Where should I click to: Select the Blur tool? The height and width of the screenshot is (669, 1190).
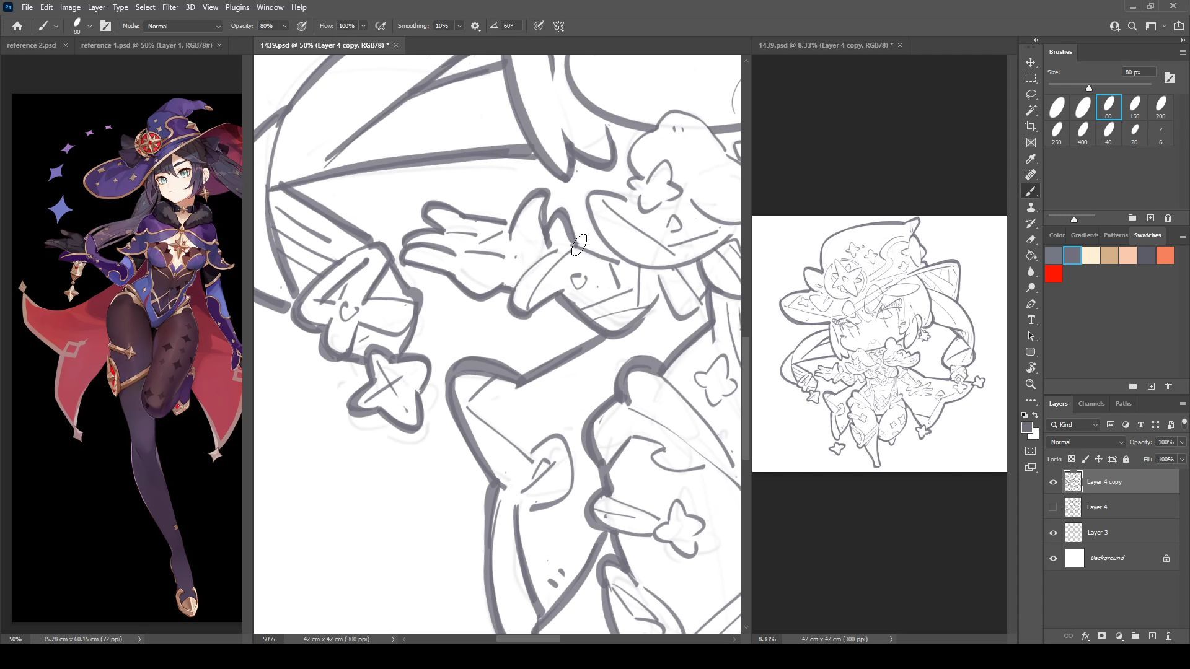pyautogui.click(x=1031, y=272)
